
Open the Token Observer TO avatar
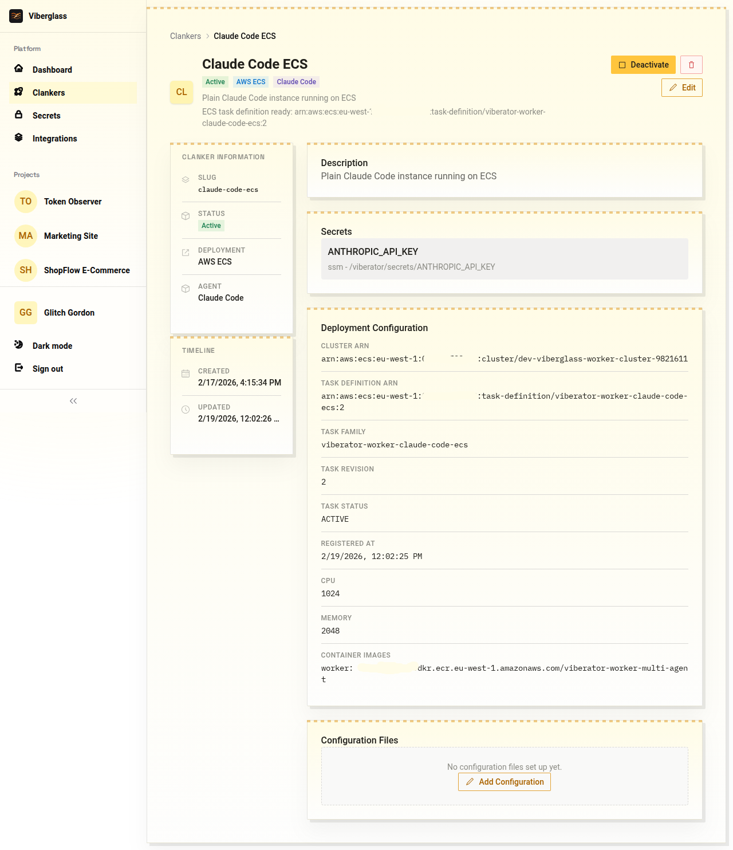pyautogui.click(x=26, y=202)
